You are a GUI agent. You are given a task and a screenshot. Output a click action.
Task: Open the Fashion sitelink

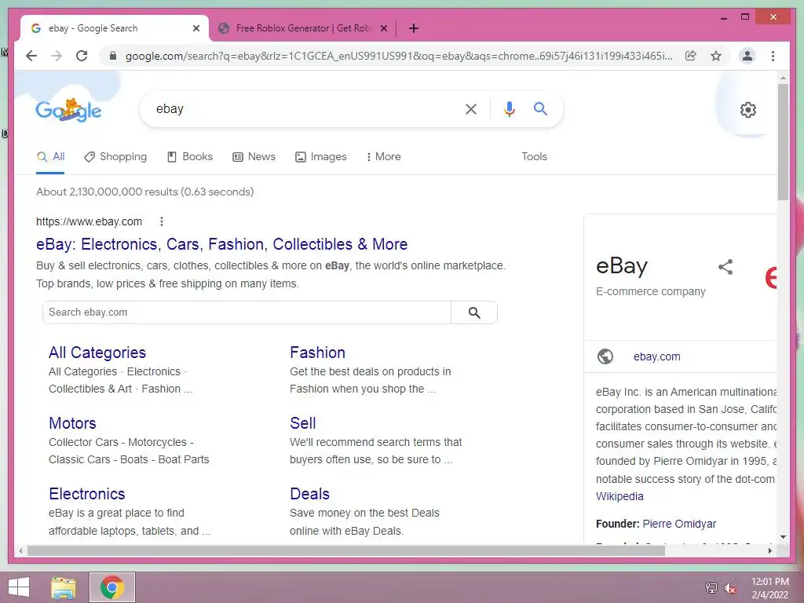click(317, 353)
